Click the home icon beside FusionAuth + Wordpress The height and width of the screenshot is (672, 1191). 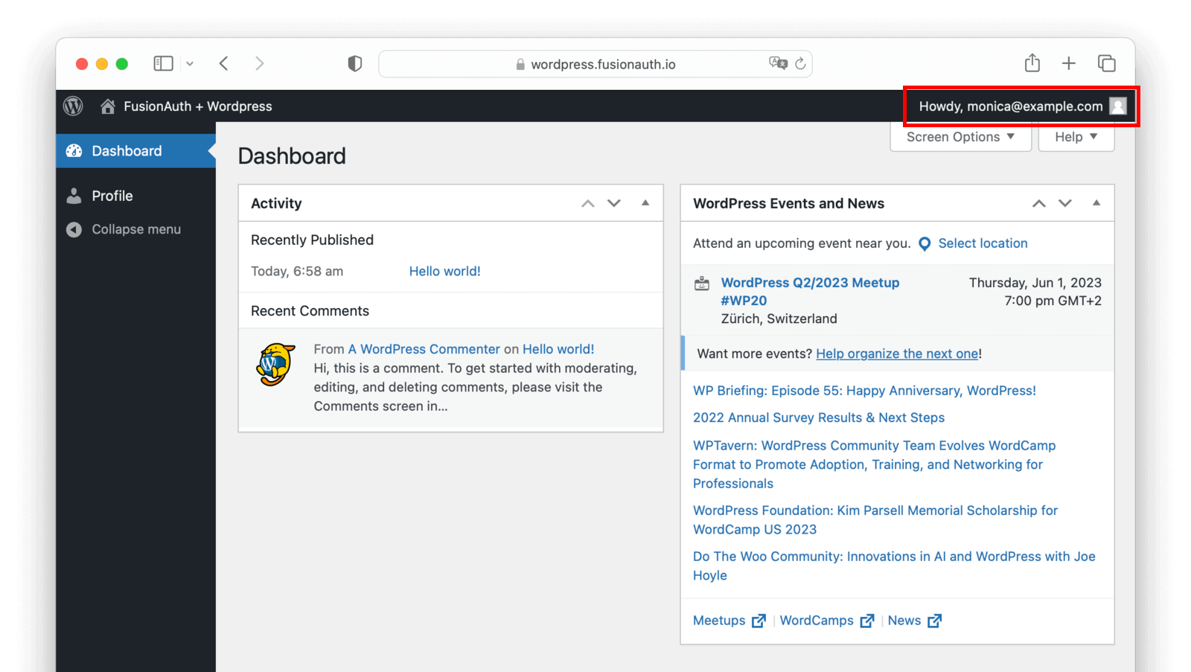point(108,106)
